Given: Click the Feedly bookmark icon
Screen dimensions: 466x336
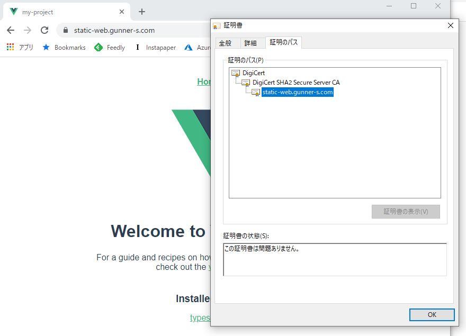Looking at the screenshot, I should 98,47.
